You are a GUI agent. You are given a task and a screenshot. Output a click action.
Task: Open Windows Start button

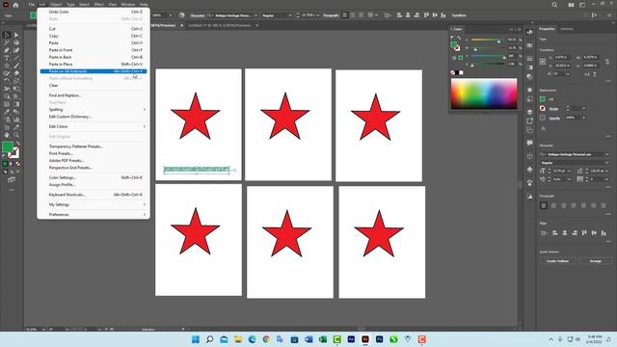point(195,339)
